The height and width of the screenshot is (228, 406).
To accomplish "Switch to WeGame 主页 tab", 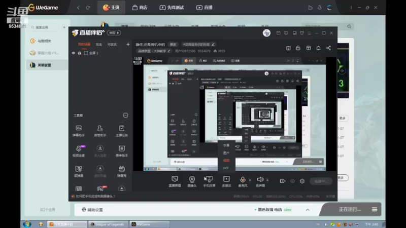I will (x=111, y=8).
